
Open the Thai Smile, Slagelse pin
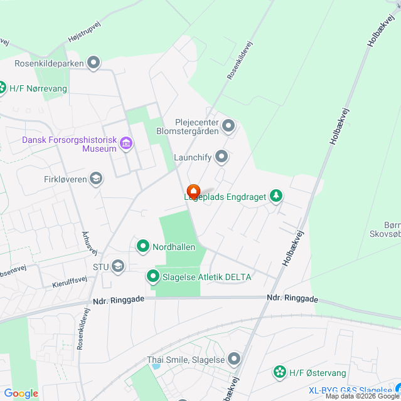coord(234,359)
